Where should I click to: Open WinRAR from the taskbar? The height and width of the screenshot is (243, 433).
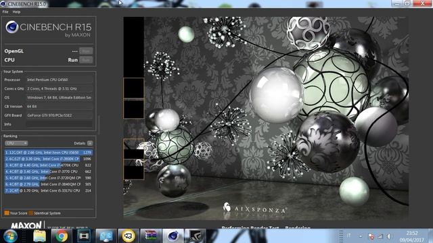point(151,236)
